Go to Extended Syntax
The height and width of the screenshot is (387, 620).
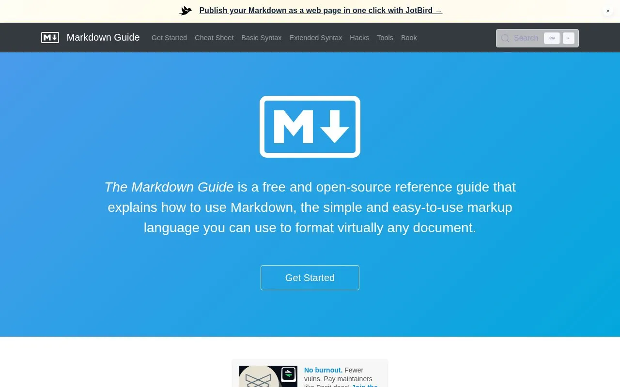(316, 38)
